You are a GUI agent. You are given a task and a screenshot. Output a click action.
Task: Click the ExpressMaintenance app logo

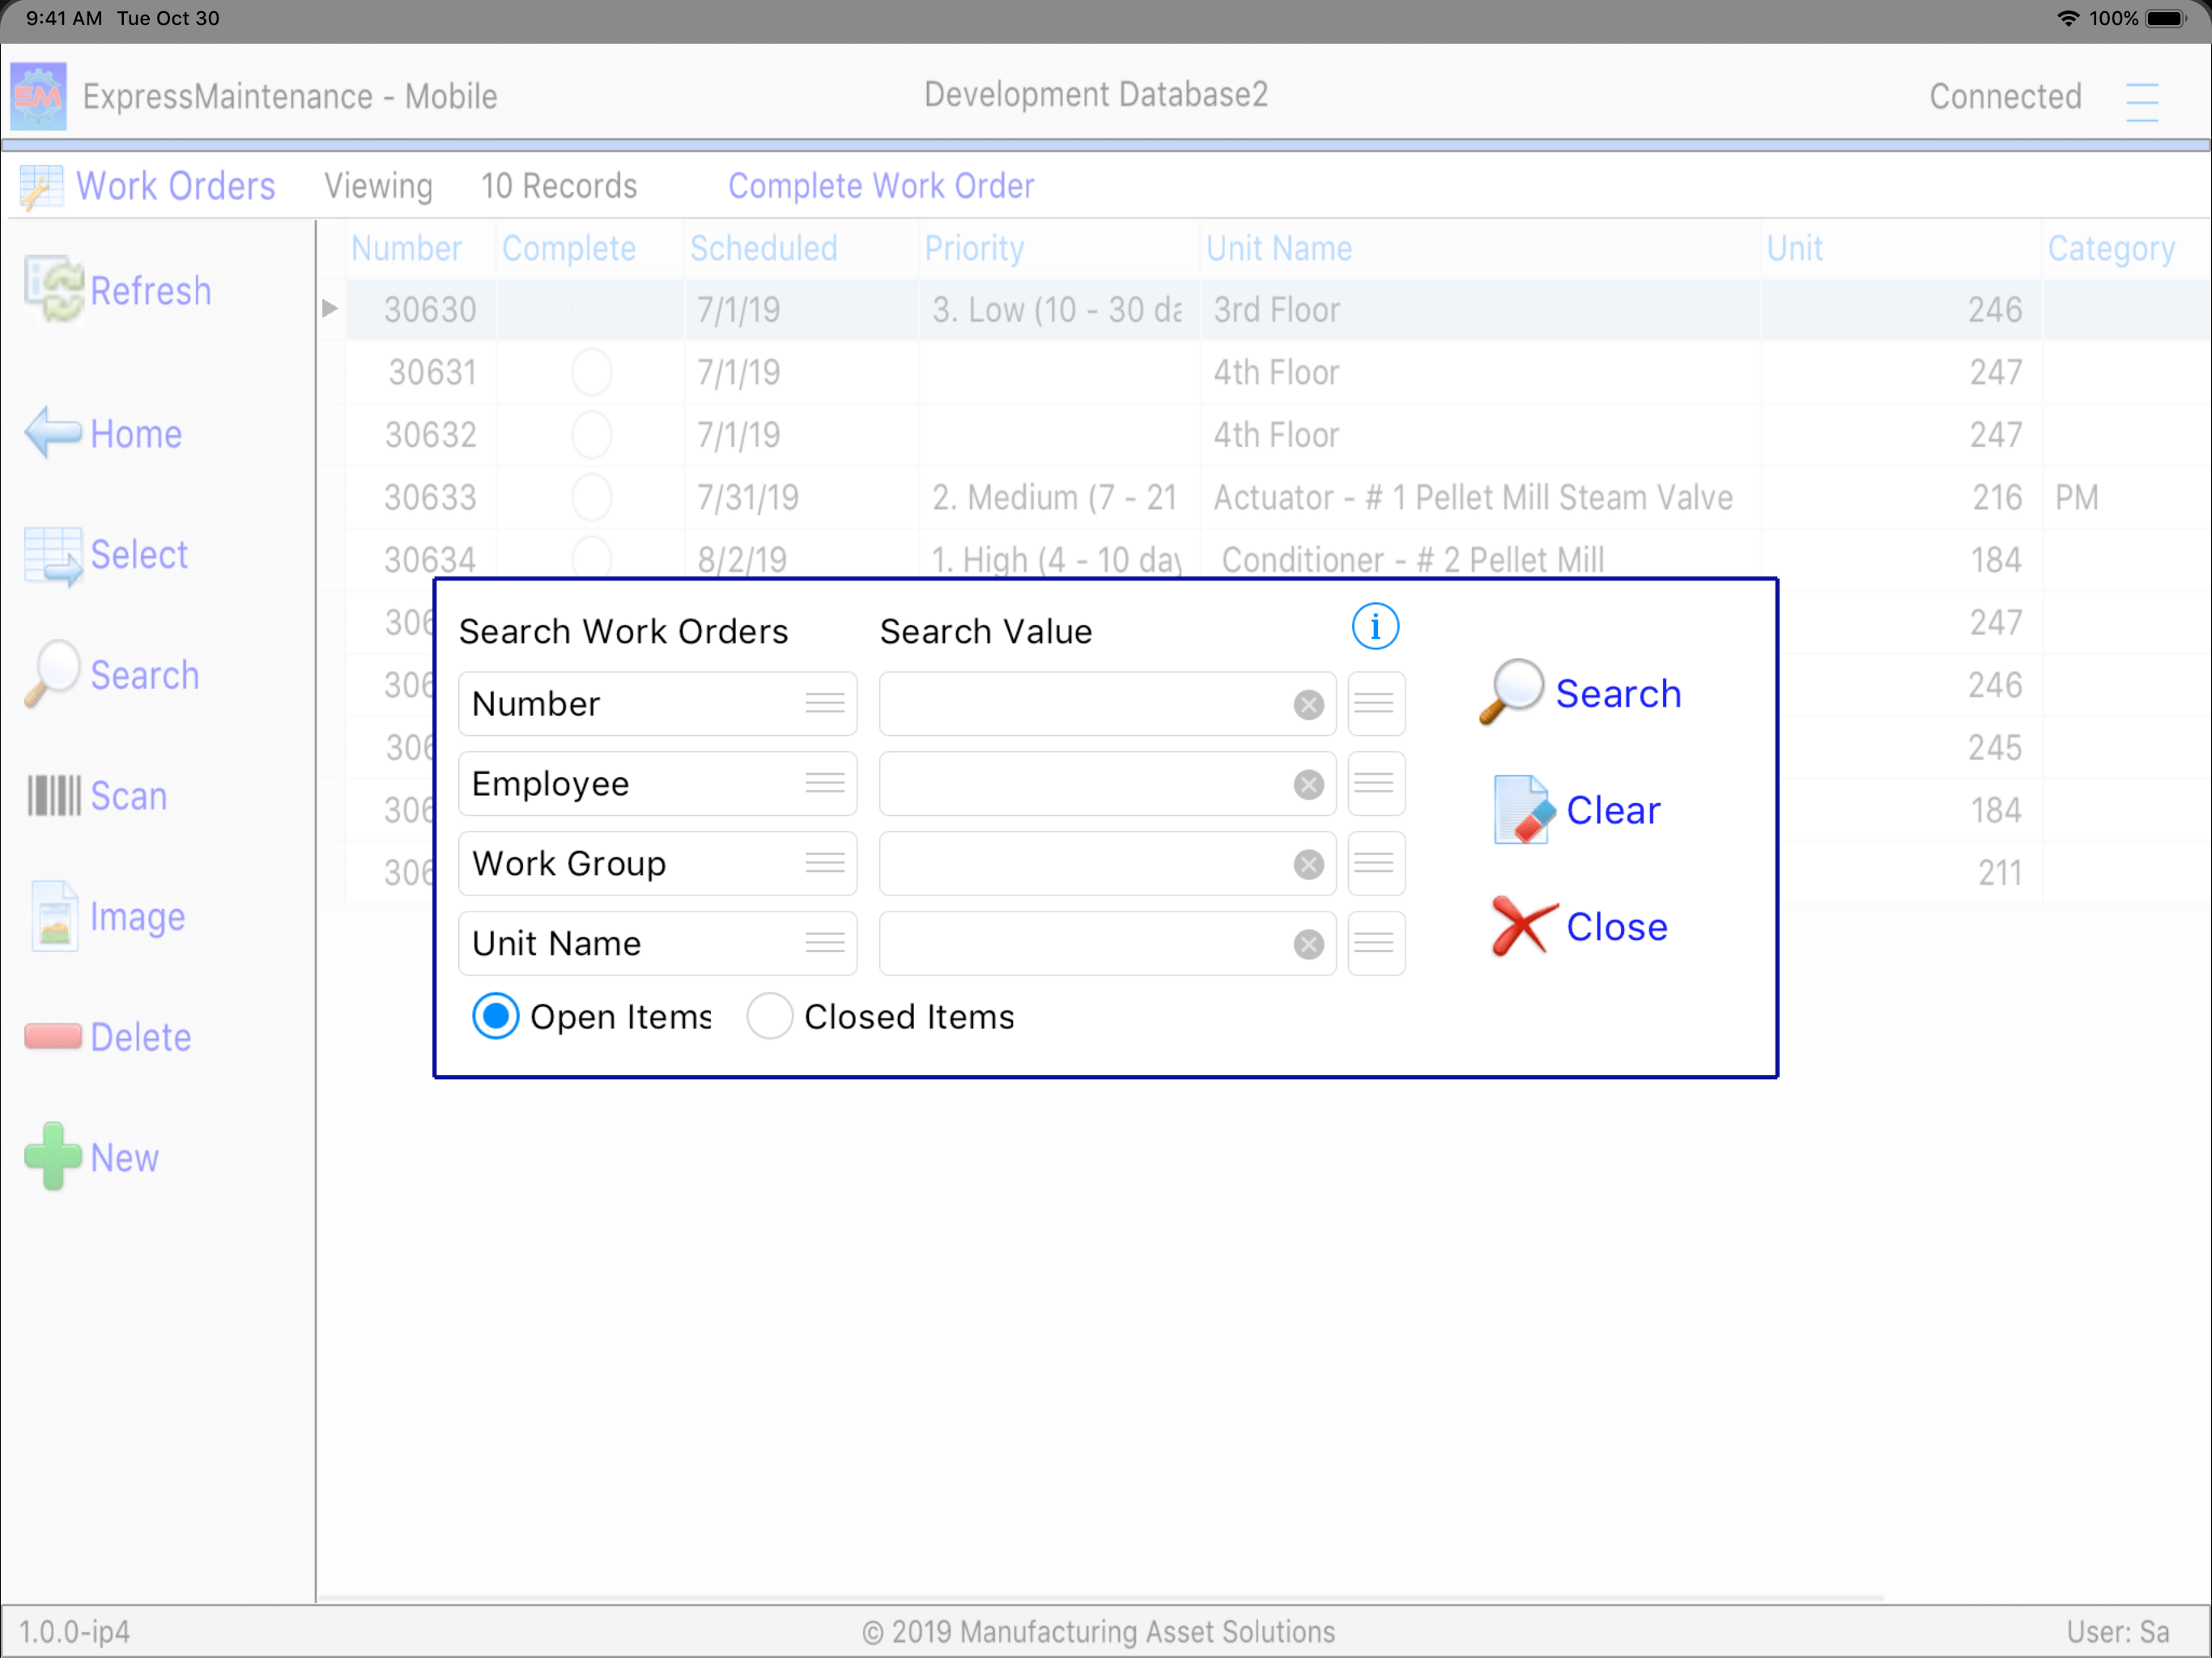(39, 96)
